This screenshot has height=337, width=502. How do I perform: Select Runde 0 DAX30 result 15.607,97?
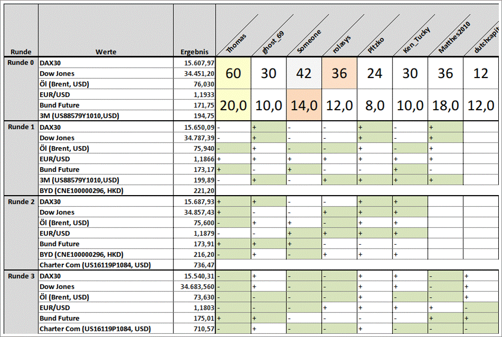(x=194, y=63)
